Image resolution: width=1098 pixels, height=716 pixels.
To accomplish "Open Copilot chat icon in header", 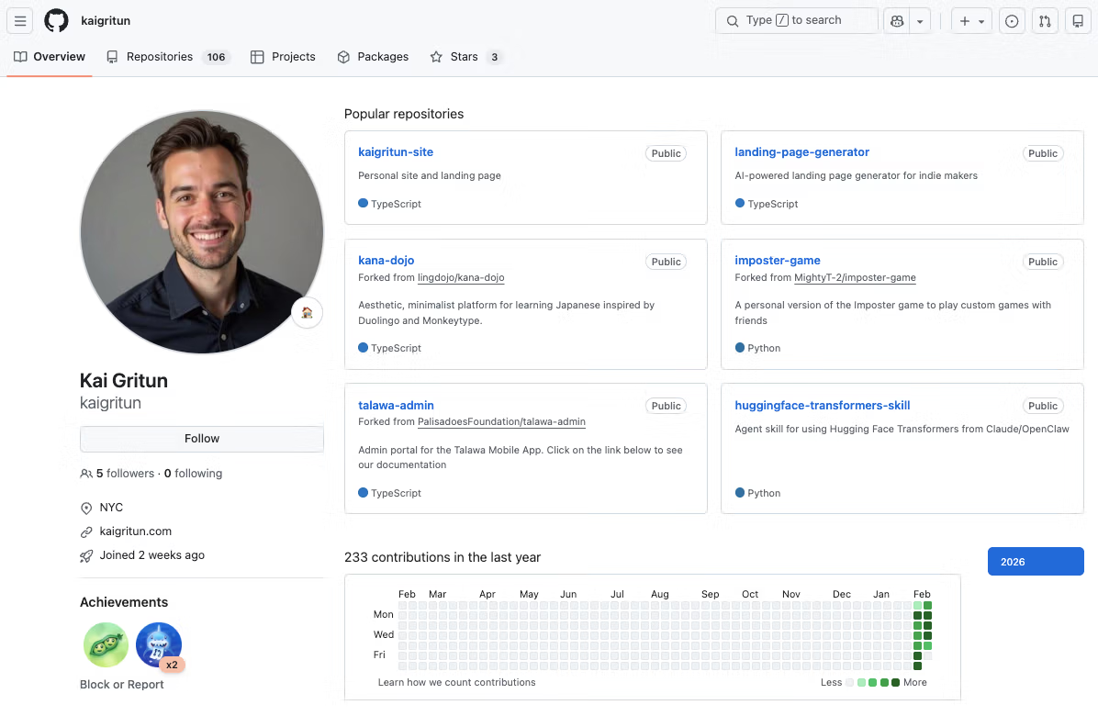I will point(896,21).
